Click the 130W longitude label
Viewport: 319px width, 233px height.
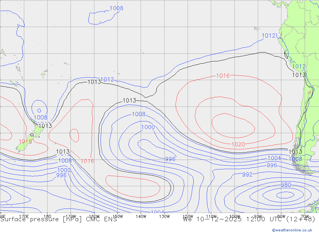click(164, 216)
